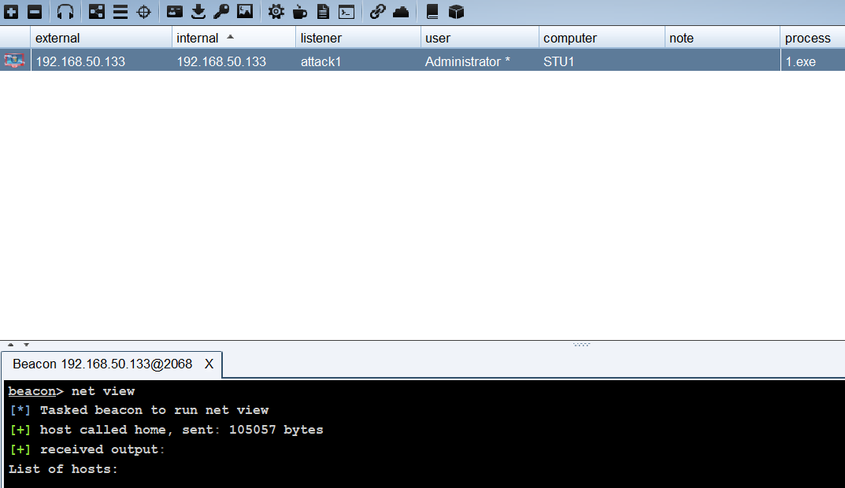Click the coffee cup Java applet icon
845x488 pixels.
pyautogui.click(x=299, y=12)
